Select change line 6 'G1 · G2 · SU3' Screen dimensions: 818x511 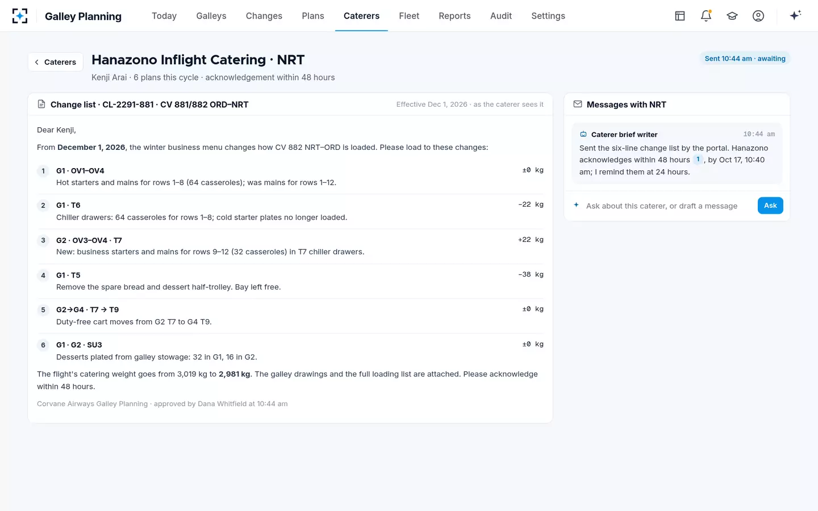pos(290,351)
